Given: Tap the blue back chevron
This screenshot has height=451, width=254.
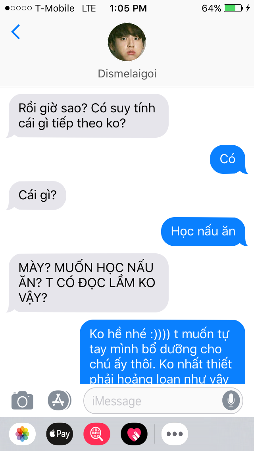Looking at the screenshot, I should click(x=15, y=32).
